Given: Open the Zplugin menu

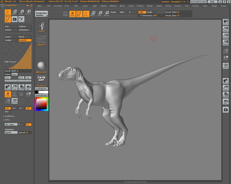Looking at the screenshot, I should tap(214, 6).
